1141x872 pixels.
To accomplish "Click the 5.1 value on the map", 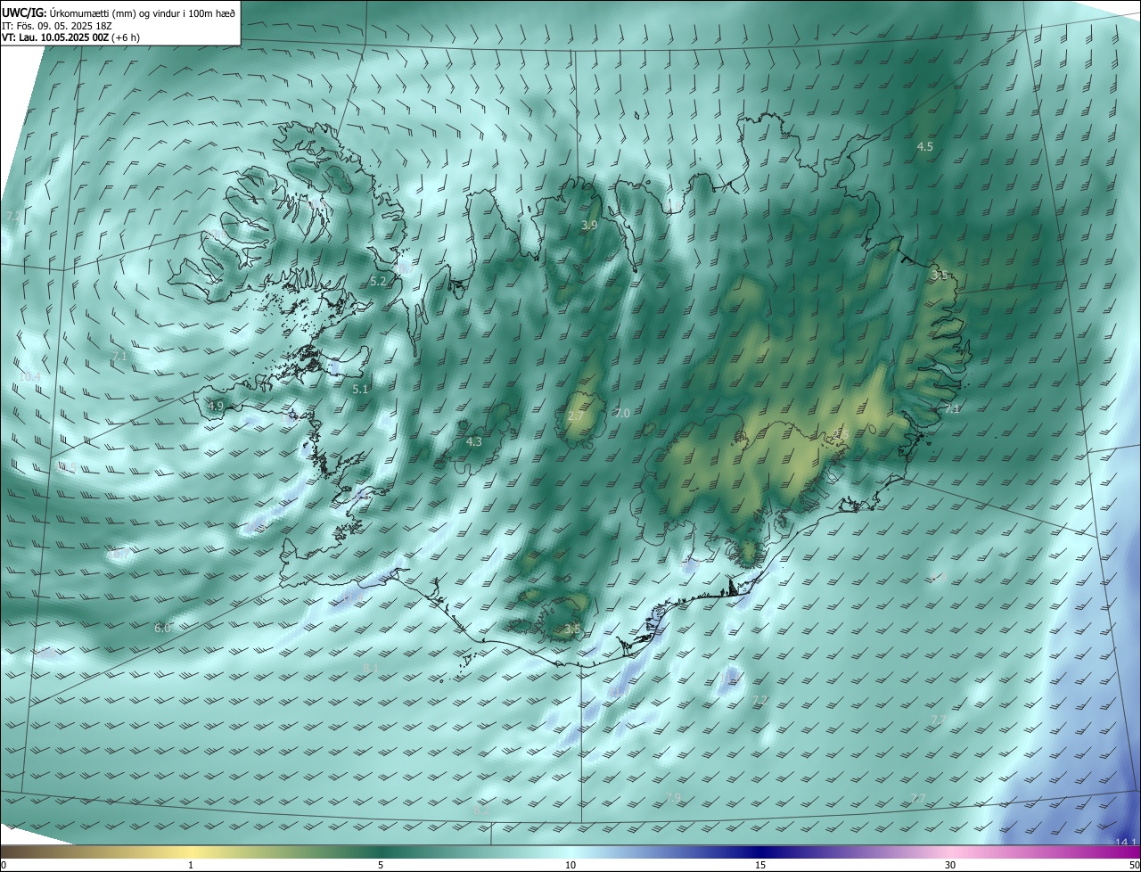I will coord(360,390).
